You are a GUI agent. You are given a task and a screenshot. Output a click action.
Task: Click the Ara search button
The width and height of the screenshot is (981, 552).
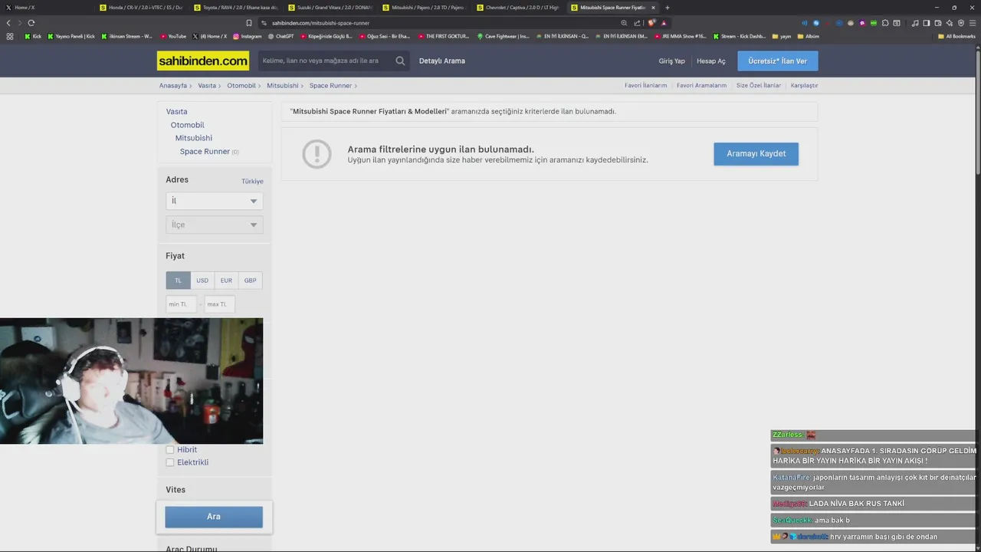(x=214, y=517)
